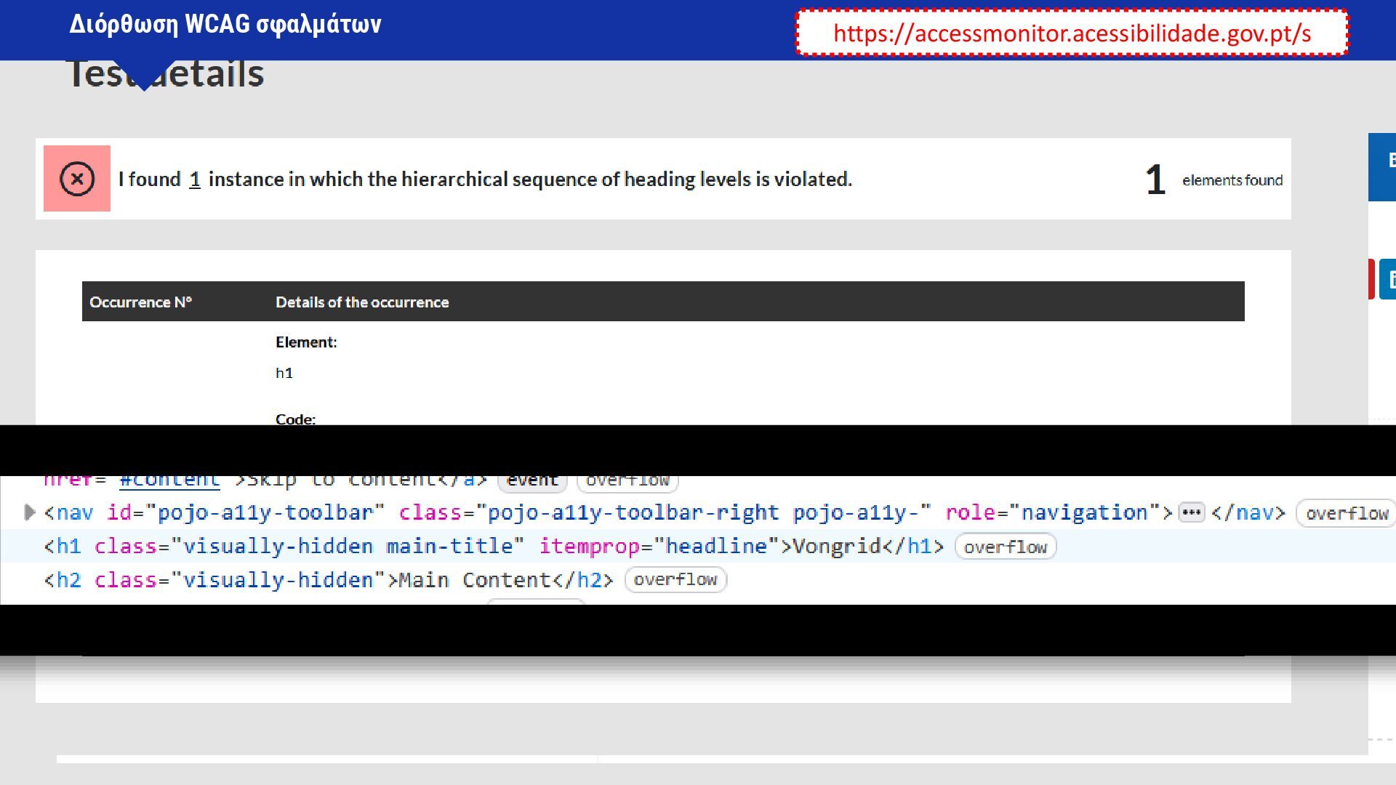
Task: Click ellipsis badge inside nav element
Action: [1191, 513]
